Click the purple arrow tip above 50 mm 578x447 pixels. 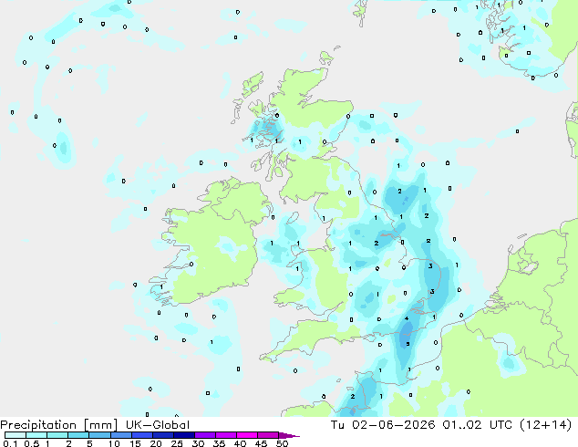(x=289, y=435)
